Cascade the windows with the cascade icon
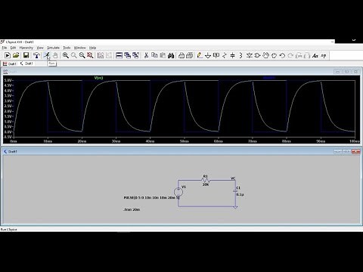 [127, 55]
